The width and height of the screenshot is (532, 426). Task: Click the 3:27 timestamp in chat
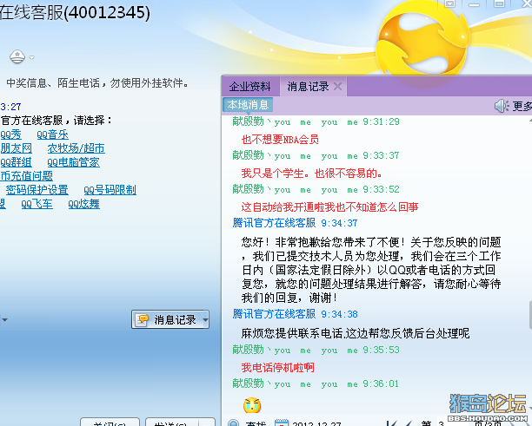(x=10, y=107)
